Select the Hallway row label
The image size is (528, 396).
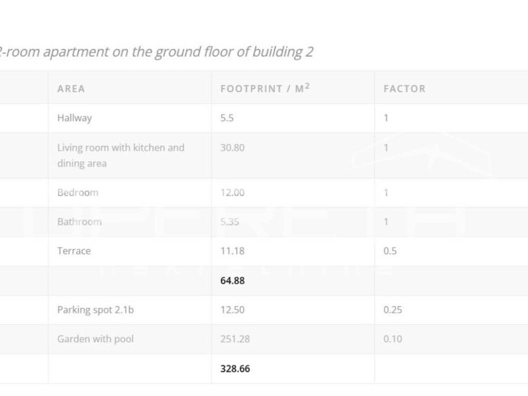click(74, 118)
